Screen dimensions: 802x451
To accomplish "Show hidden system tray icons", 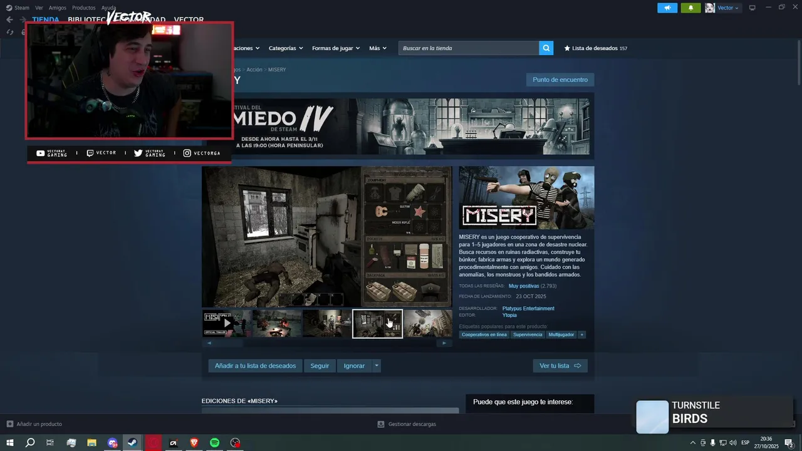I will [x=692, y=443].
